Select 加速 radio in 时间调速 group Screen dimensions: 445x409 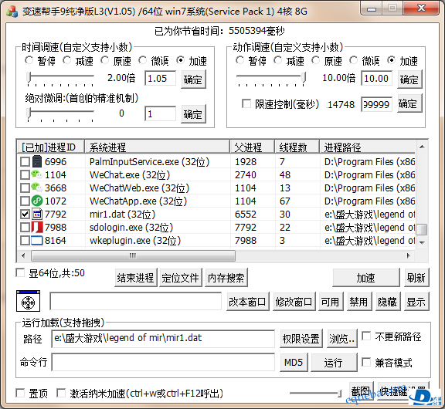[180, 60]
